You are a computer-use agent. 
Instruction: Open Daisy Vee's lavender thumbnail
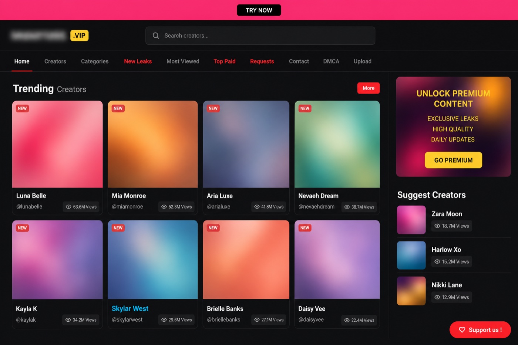tap(337, 260)
